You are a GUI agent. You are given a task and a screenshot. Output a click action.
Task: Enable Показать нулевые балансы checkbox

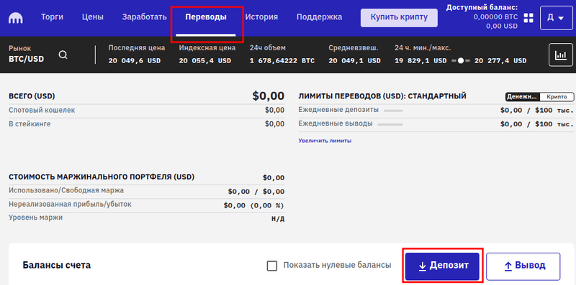tap(272, 266)
